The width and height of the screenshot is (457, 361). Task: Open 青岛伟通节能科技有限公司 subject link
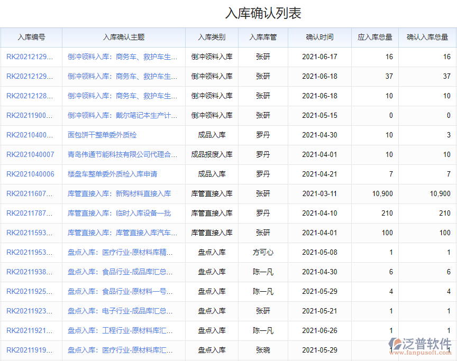coord(122,154)
